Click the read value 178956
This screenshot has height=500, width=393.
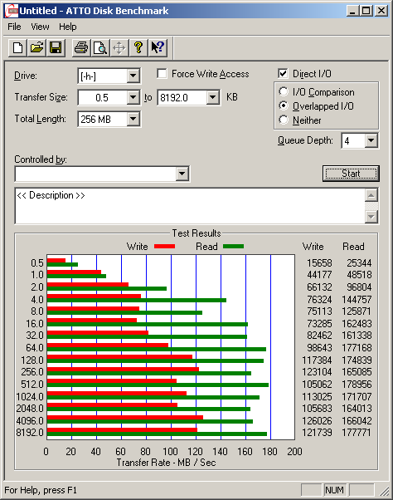tap(357, 385)
